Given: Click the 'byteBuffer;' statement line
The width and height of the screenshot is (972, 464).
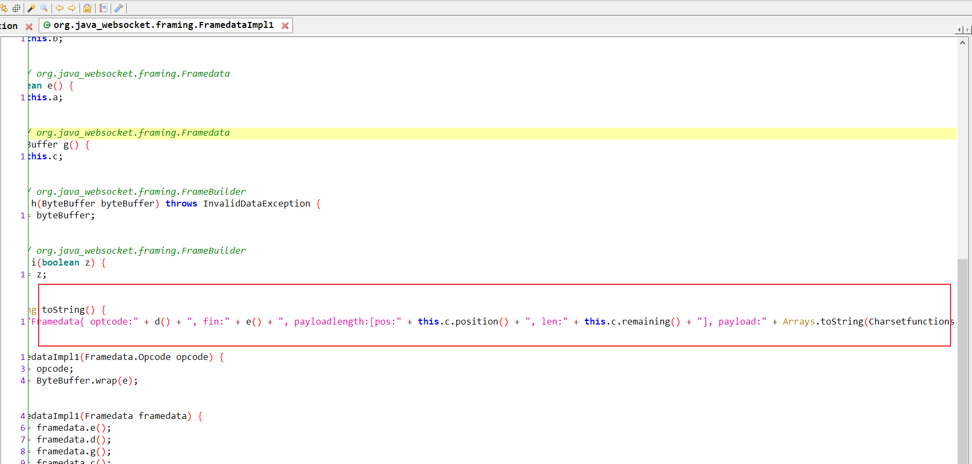Looking at the screenshot, I should [x=66, y=215].
